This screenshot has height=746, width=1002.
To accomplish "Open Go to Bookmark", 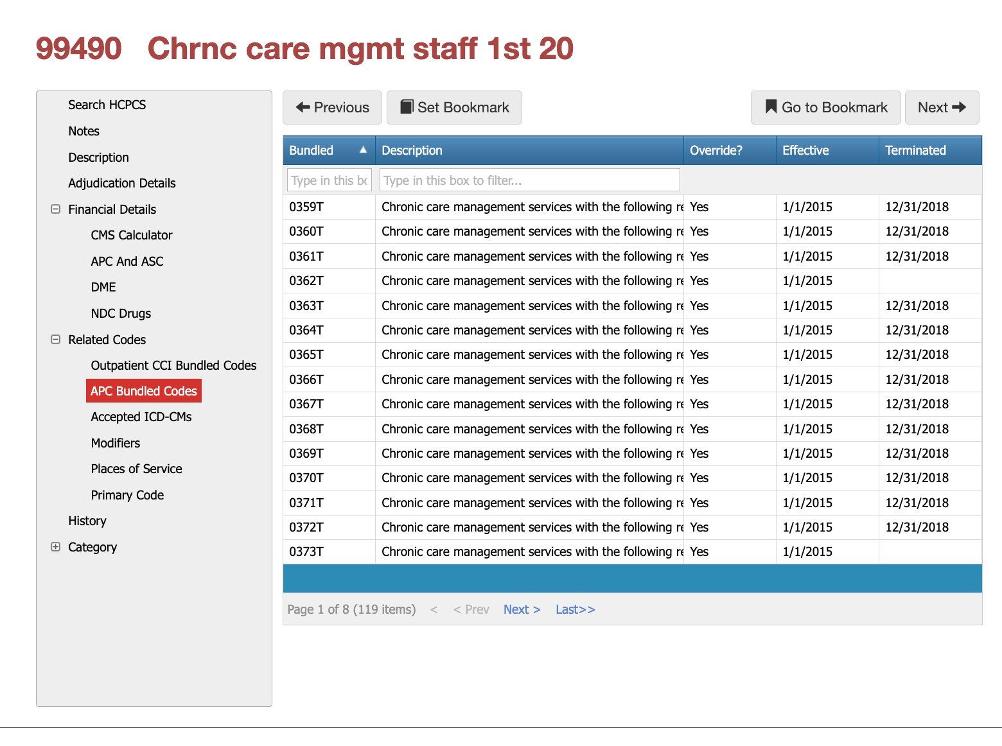I will pos(825,107).
